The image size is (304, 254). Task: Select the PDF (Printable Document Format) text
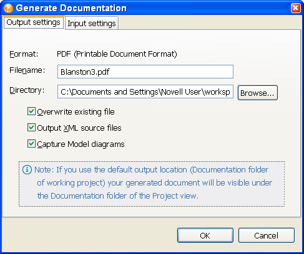[117, 54]
